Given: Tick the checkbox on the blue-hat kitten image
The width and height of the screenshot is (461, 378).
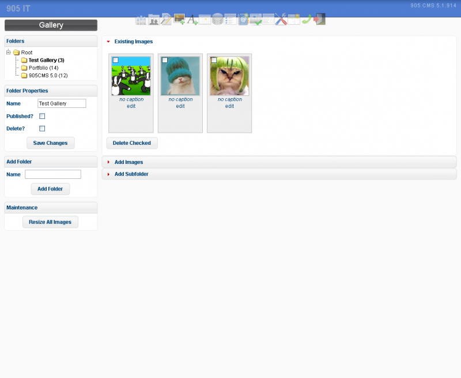Looking at the screenshot, I should 165,60.
